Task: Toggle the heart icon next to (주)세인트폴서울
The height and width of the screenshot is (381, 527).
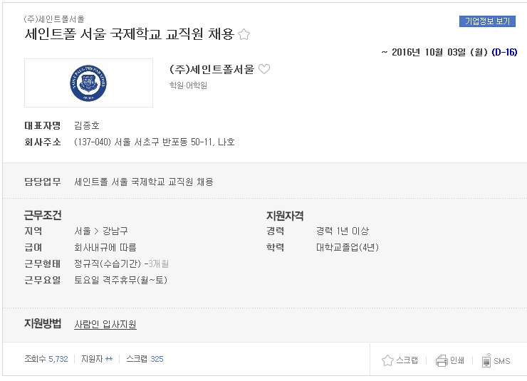Action: [x=264, y=69]
